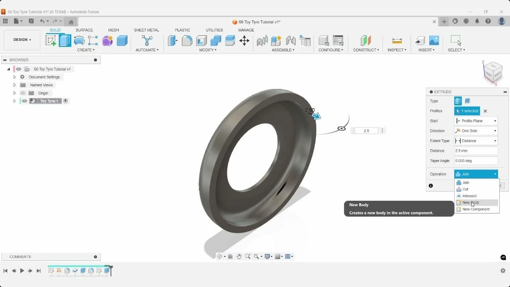Click the 1 selected Profiles button
510x287 pixels.
coord(467,111)
